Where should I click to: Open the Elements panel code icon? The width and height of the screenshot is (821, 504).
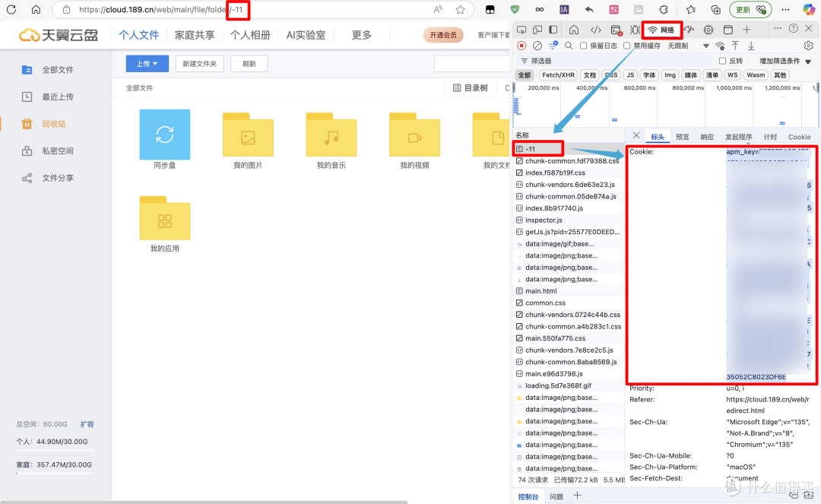pyautogui.click(x=595, y=30)
